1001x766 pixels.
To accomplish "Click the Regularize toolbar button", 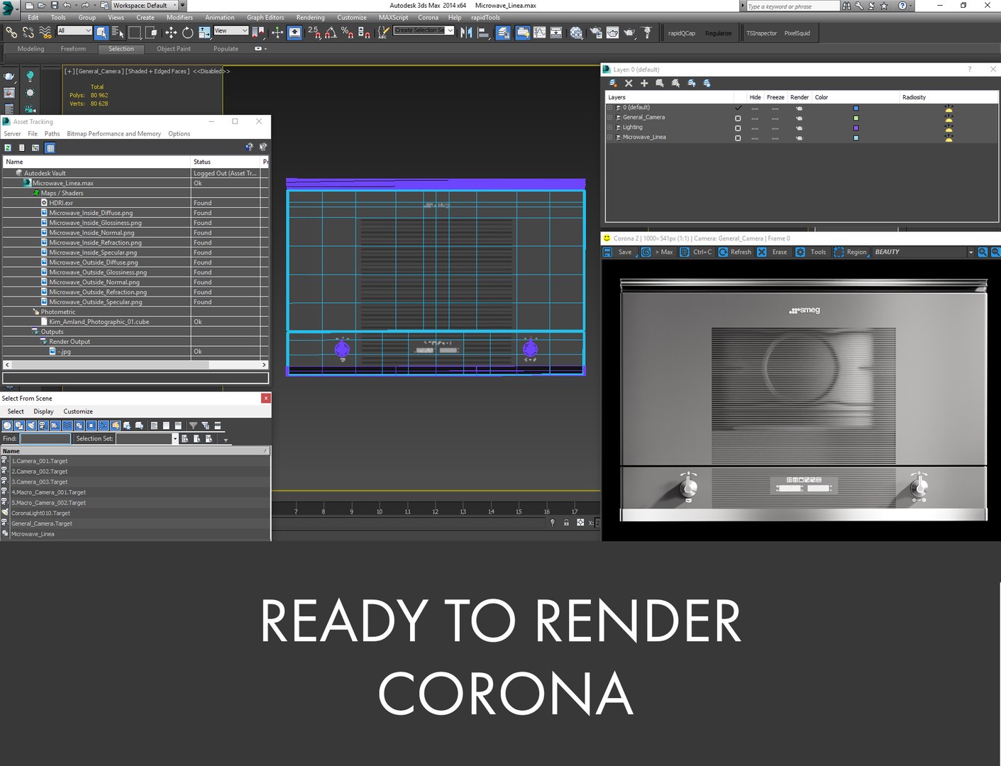I will tap(718, 33).
